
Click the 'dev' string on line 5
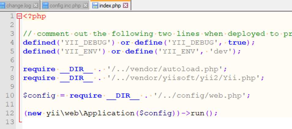click(221, 51)
